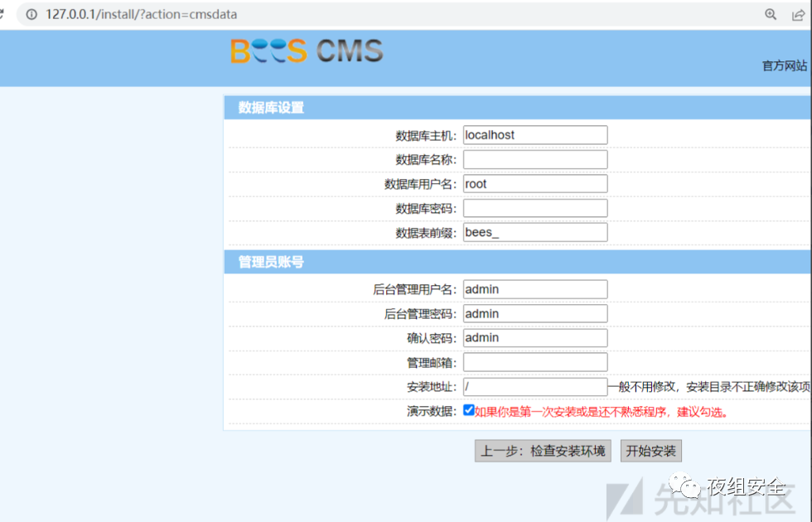The height and width of the screenshot is (522, 812).
Task: Click the 演示数据 label
Action: point(432,412)
